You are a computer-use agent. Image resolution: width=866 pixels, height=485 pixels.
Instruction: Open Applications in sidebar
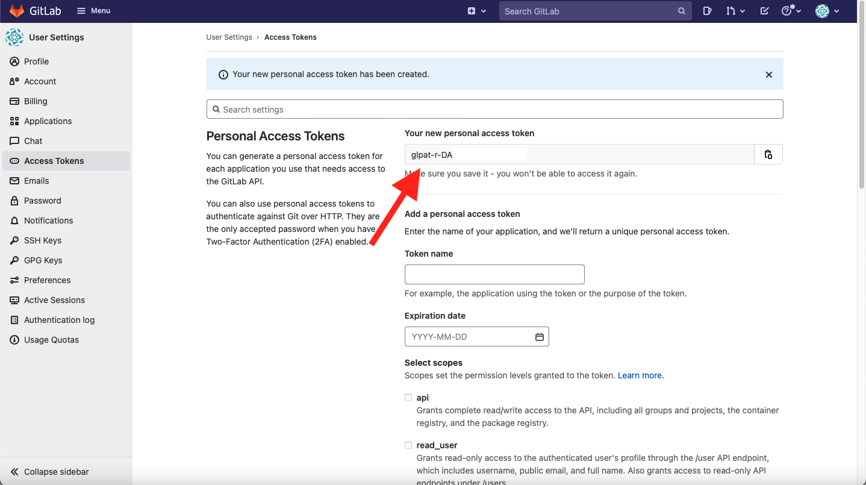66,121
